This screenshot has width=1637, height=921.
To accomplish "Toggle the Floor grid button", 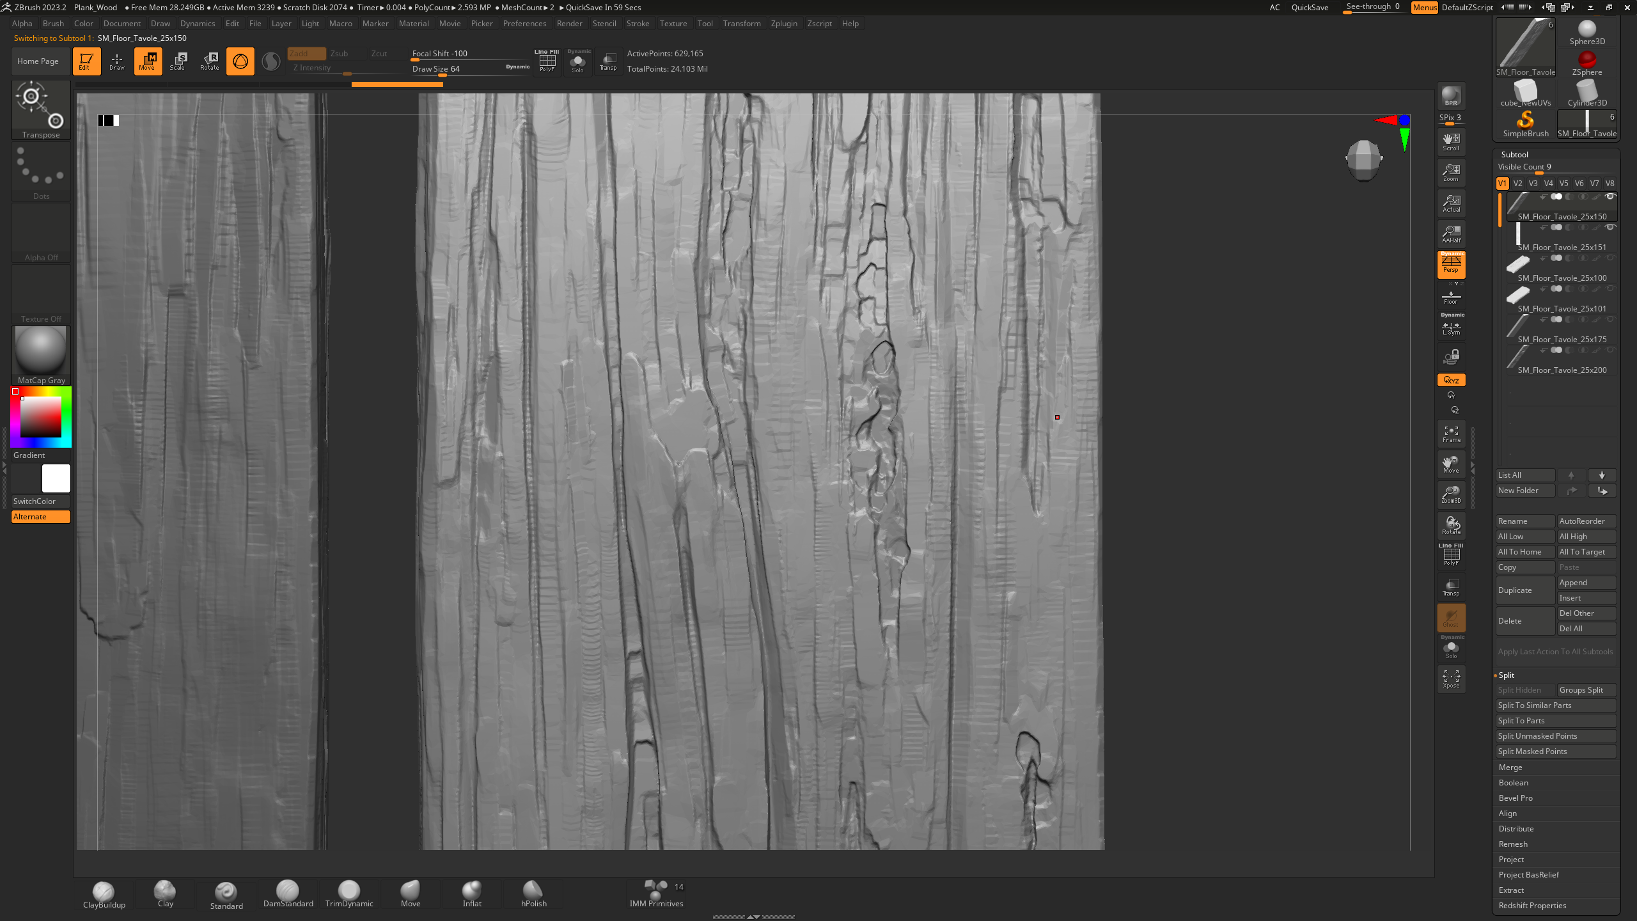I will pyautogui.click(x=1451, y=298).
